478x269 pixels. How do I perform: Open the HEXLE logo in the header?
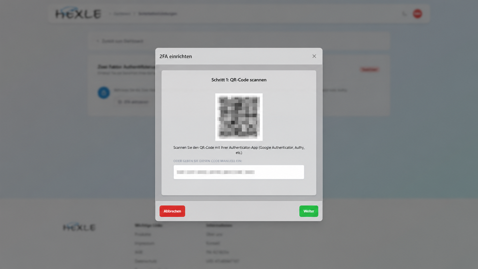(x=78, y=13)
